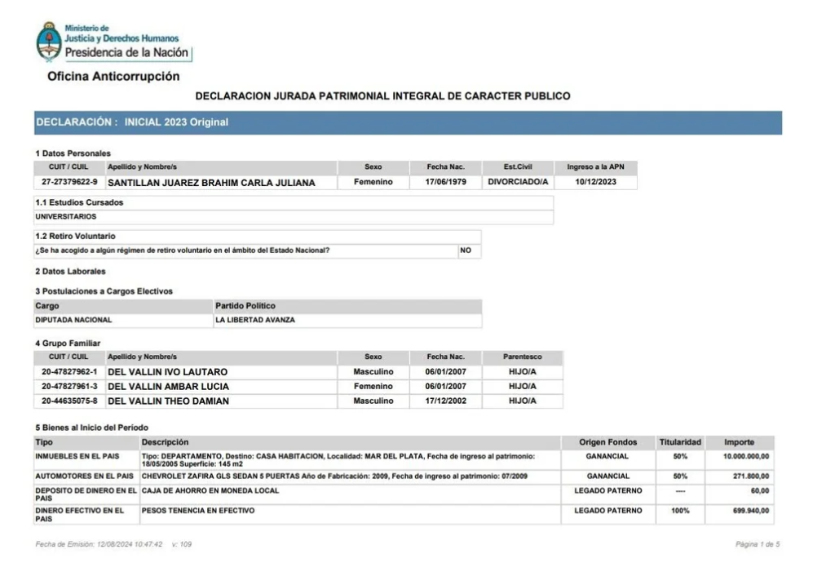Viewport: 835px width, 585px height.
Task: Select the blue DECLARACIÓN INICIAL 2023 Original banner
Action: pos(408,122)
